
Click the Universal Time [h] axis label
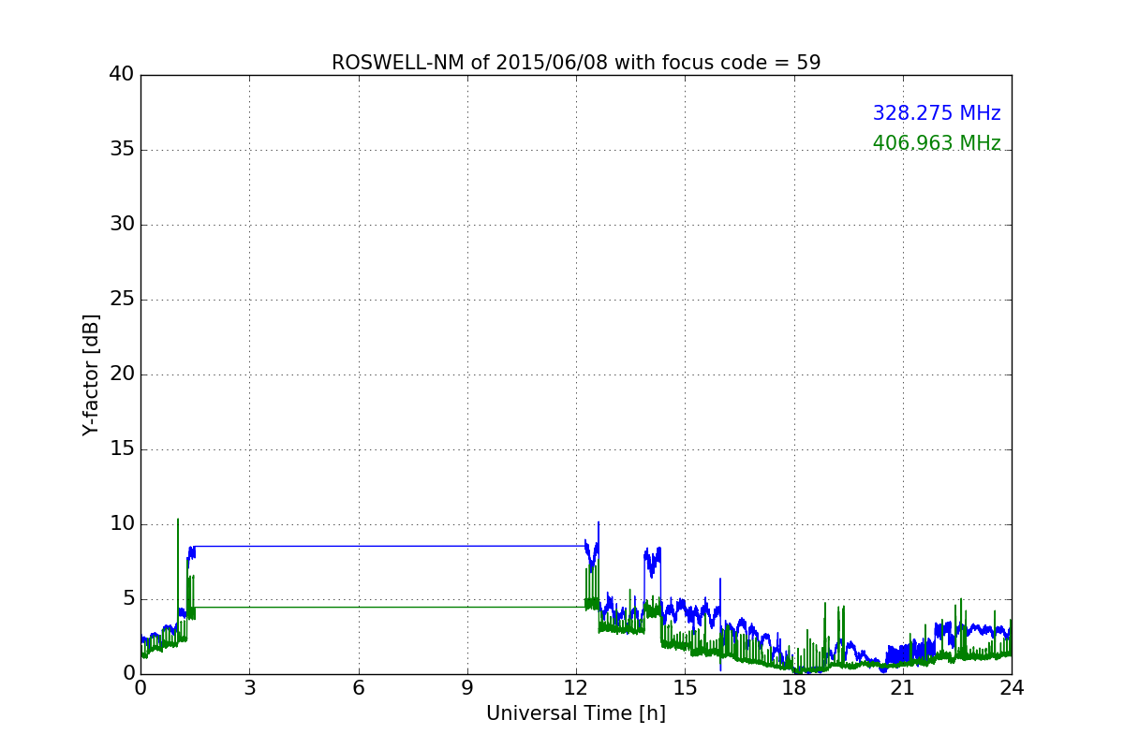576,713
